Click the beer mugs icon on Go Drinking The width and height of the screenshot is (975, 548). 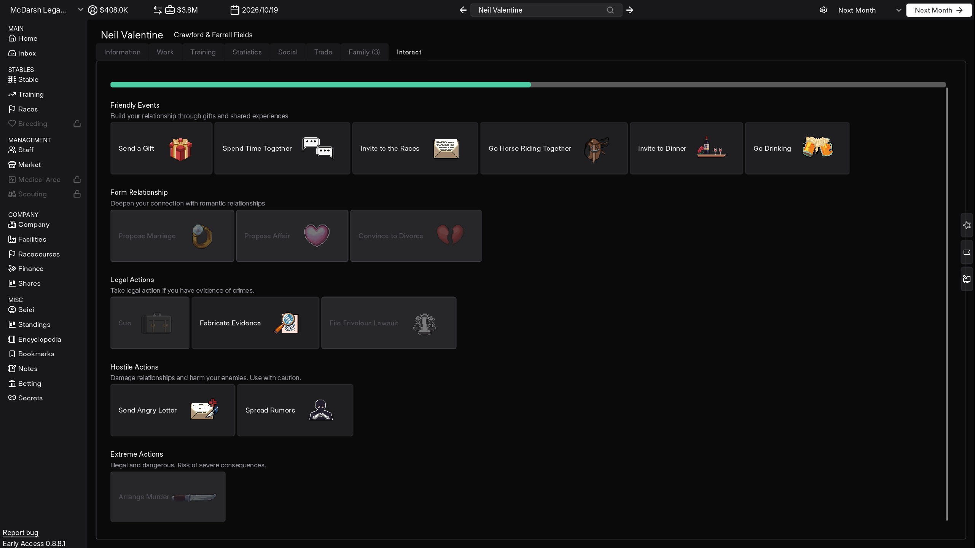point(817,147)
